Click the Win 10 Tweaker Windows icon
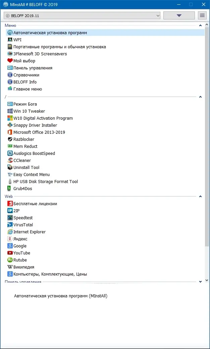The image size is (210, 349). tap(10, 111)
